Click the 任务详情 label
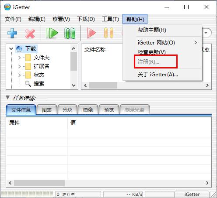This screenshot has width=217, height=198. [x=24, y=98]
